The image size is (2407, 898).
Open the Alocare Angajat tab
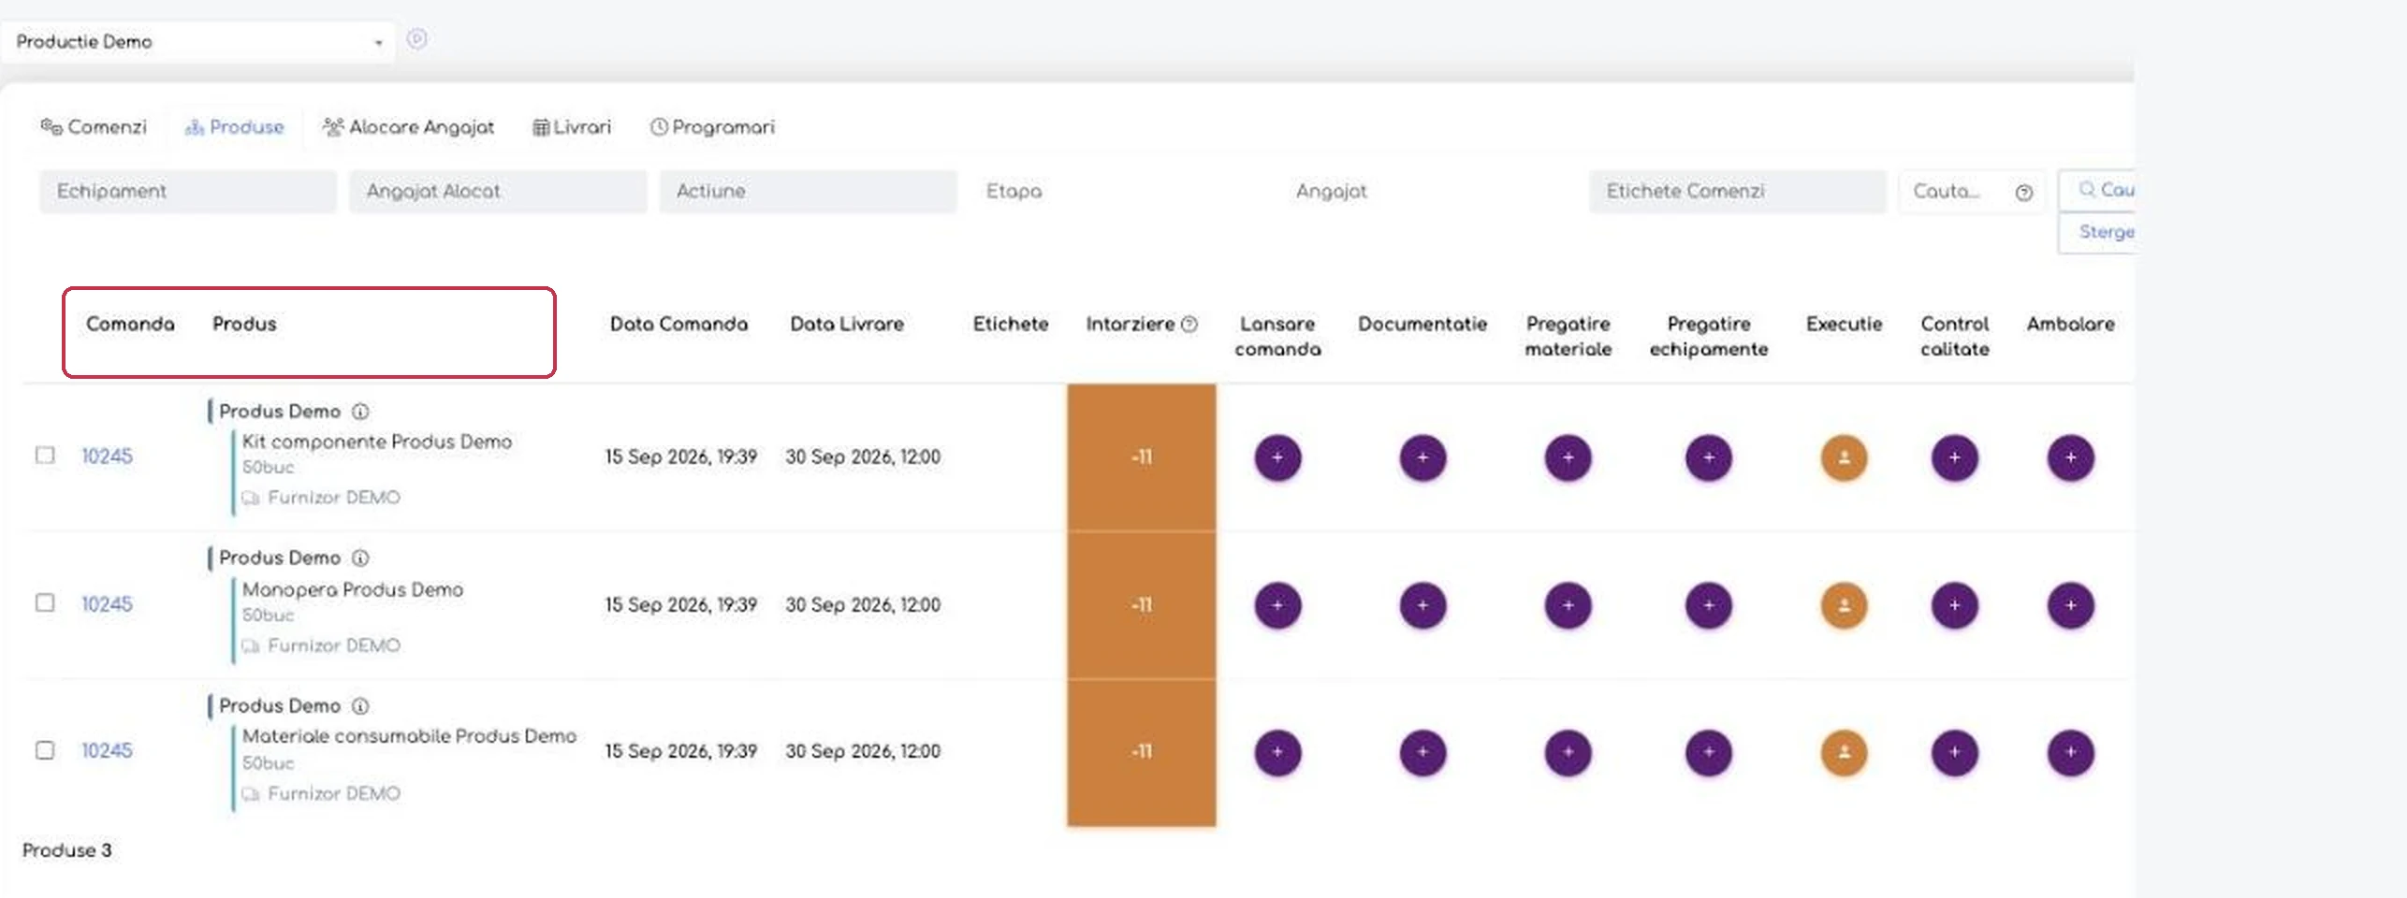[408, 127]
